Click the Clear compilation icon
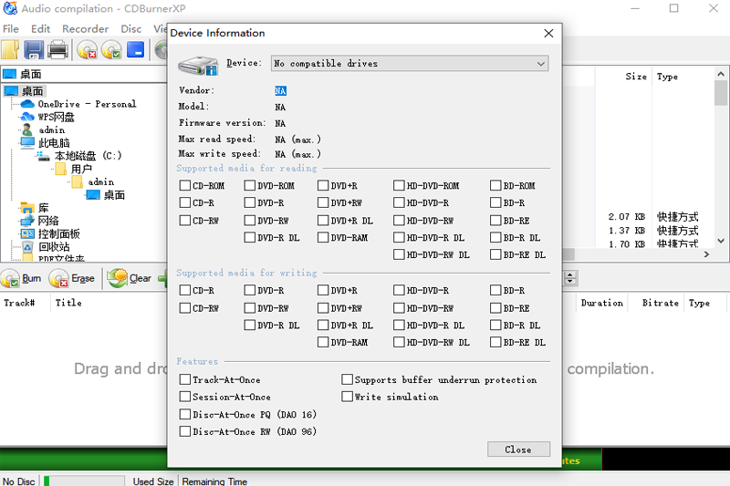Image resolution: width=730 pixels, height=486 pixels. [x=118, y=278]
